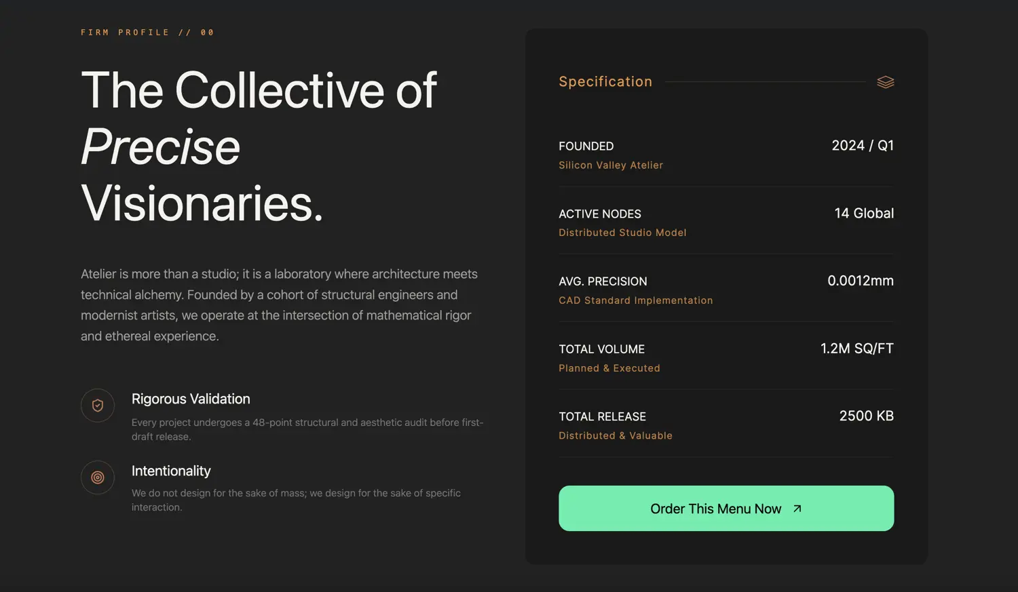Screen dimensions: 1018x592
Task: Select the Silicon Valley Atelier subtitle
Action: [x=610, y=165]
